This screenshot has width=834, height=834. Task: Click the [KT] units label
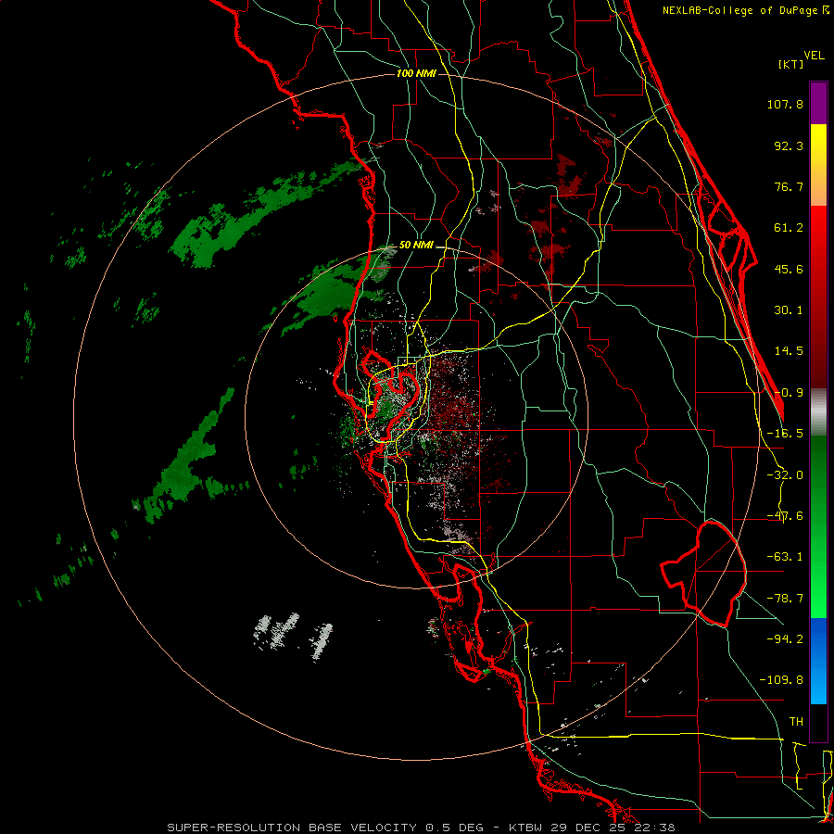[x=791, y=64]
